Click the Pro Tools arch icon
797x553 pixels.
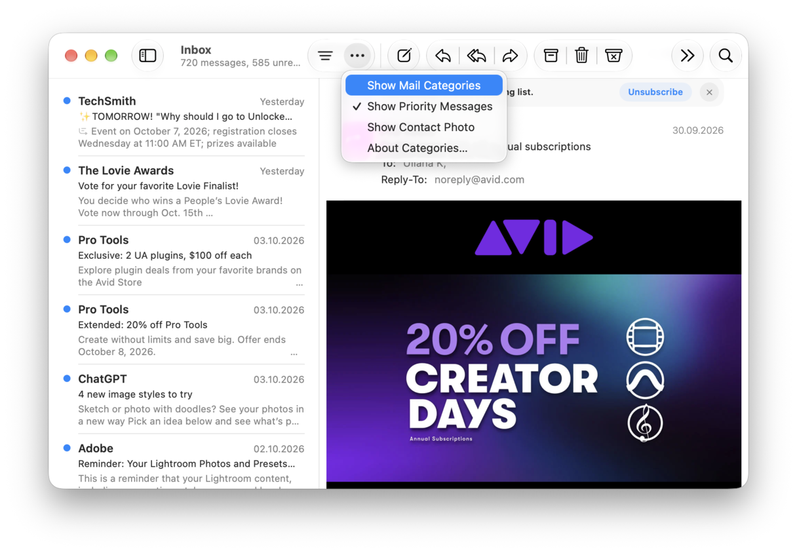click(645, 380)
